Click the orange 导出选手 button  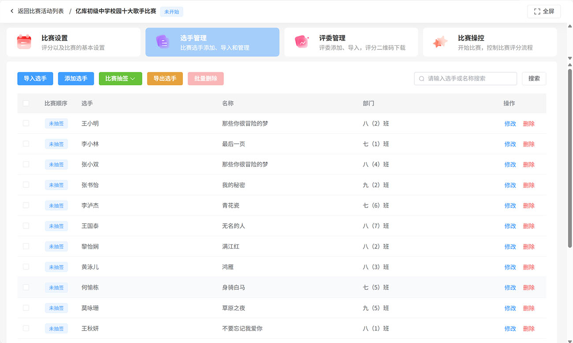coord(165,78)
